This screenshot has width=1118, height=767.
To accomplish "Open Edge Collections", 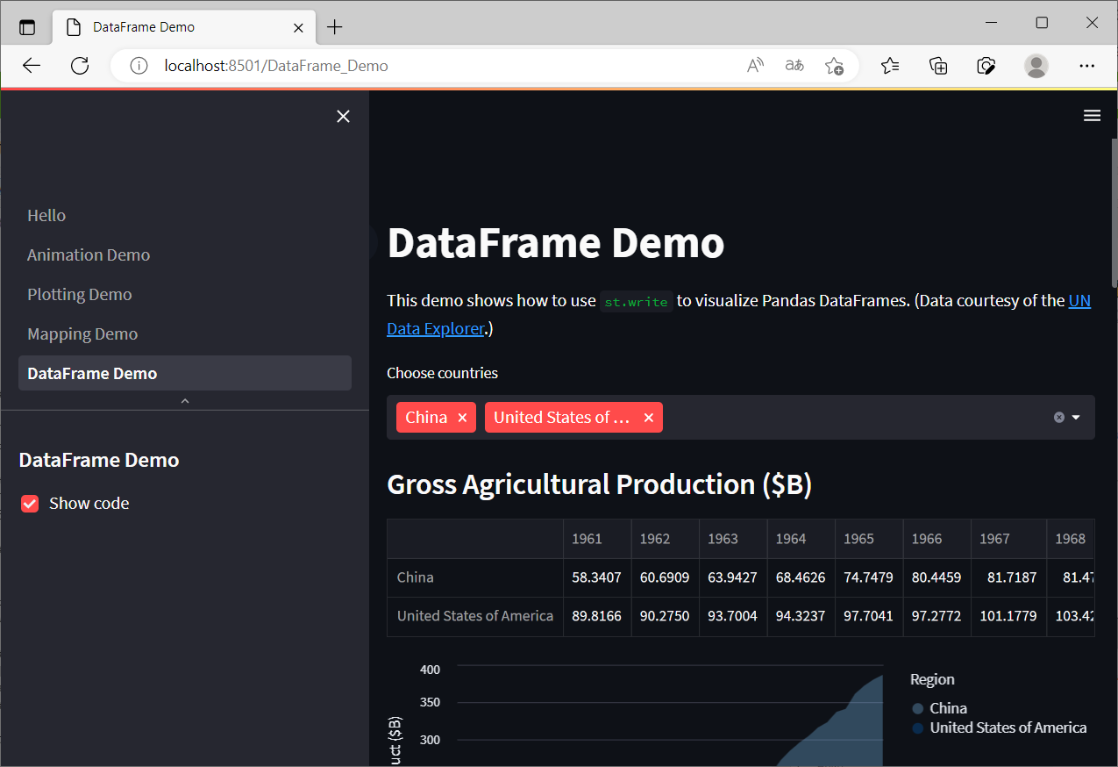I will (x=938, y=65).
